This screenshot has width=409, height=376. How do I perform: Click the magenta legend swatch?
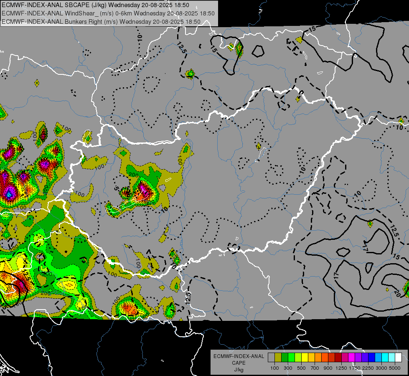352,357
